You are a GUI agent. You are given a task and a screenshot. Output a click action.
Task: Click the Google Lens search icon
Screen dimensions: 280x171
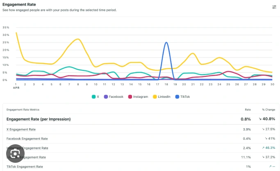pyautogui.click(x=16, y=153)
